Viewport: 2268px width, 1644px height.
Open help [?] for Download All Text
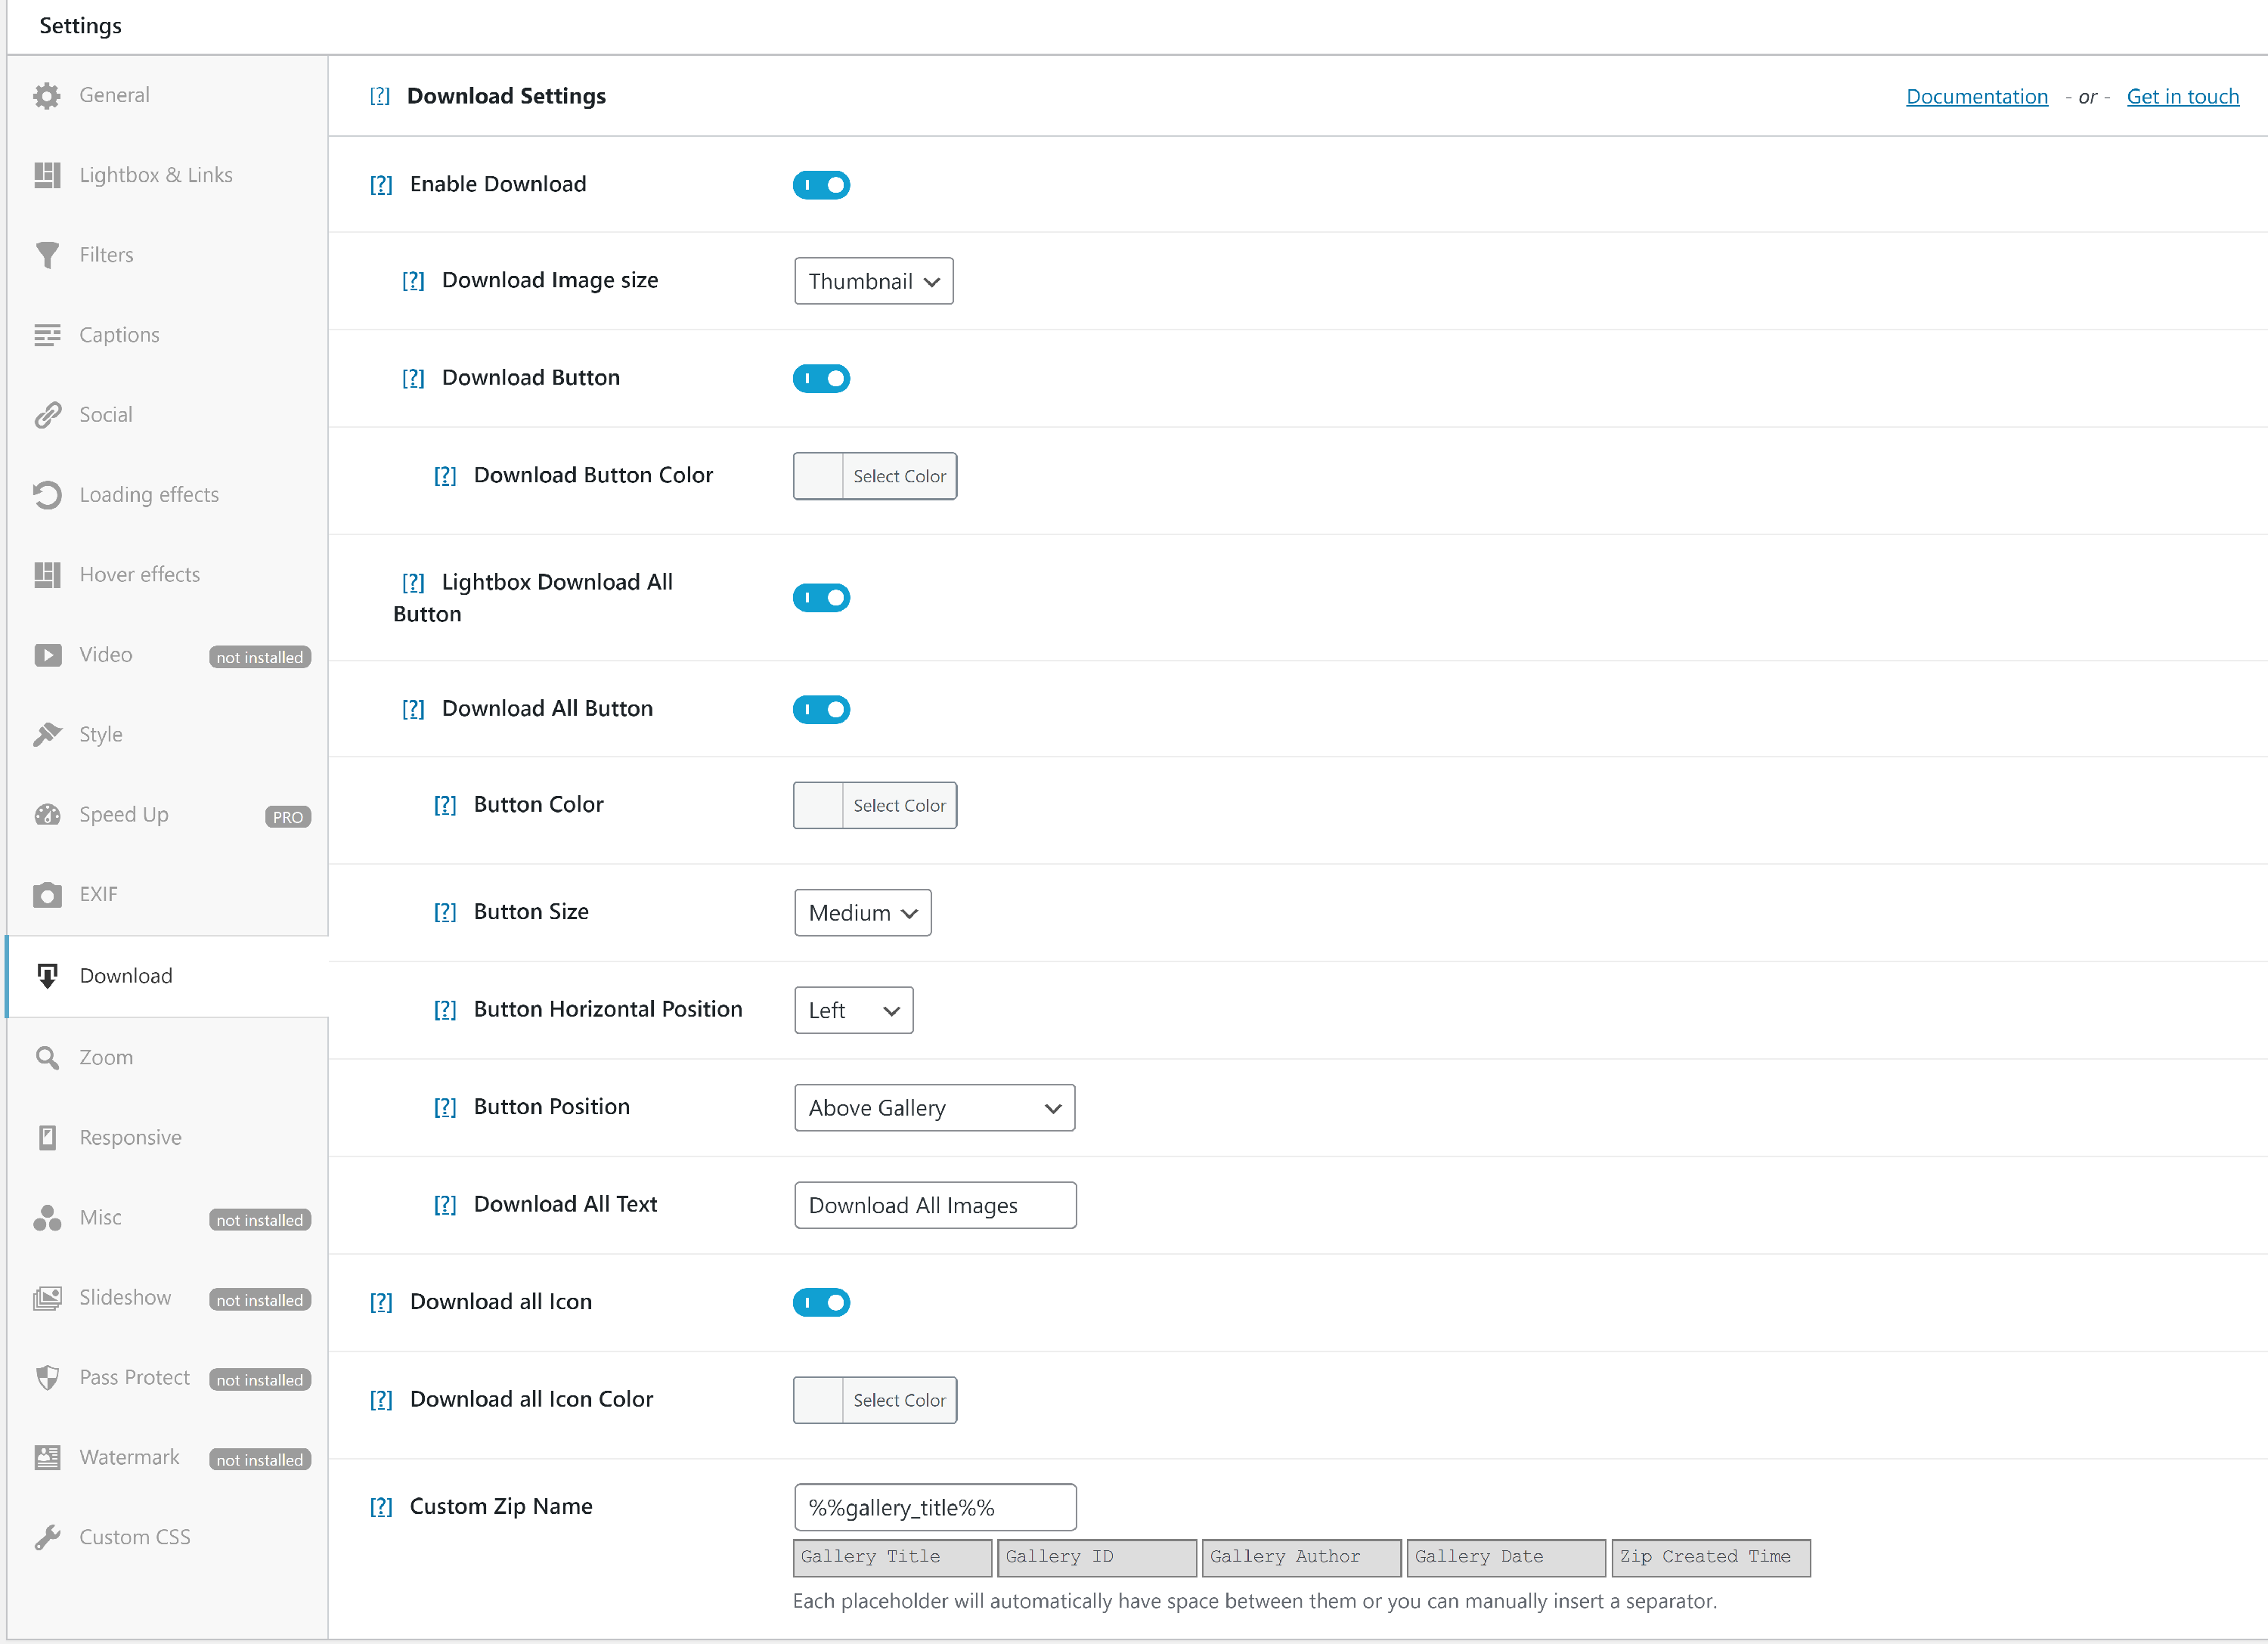pyautogui.click(x=445, y=1205)
